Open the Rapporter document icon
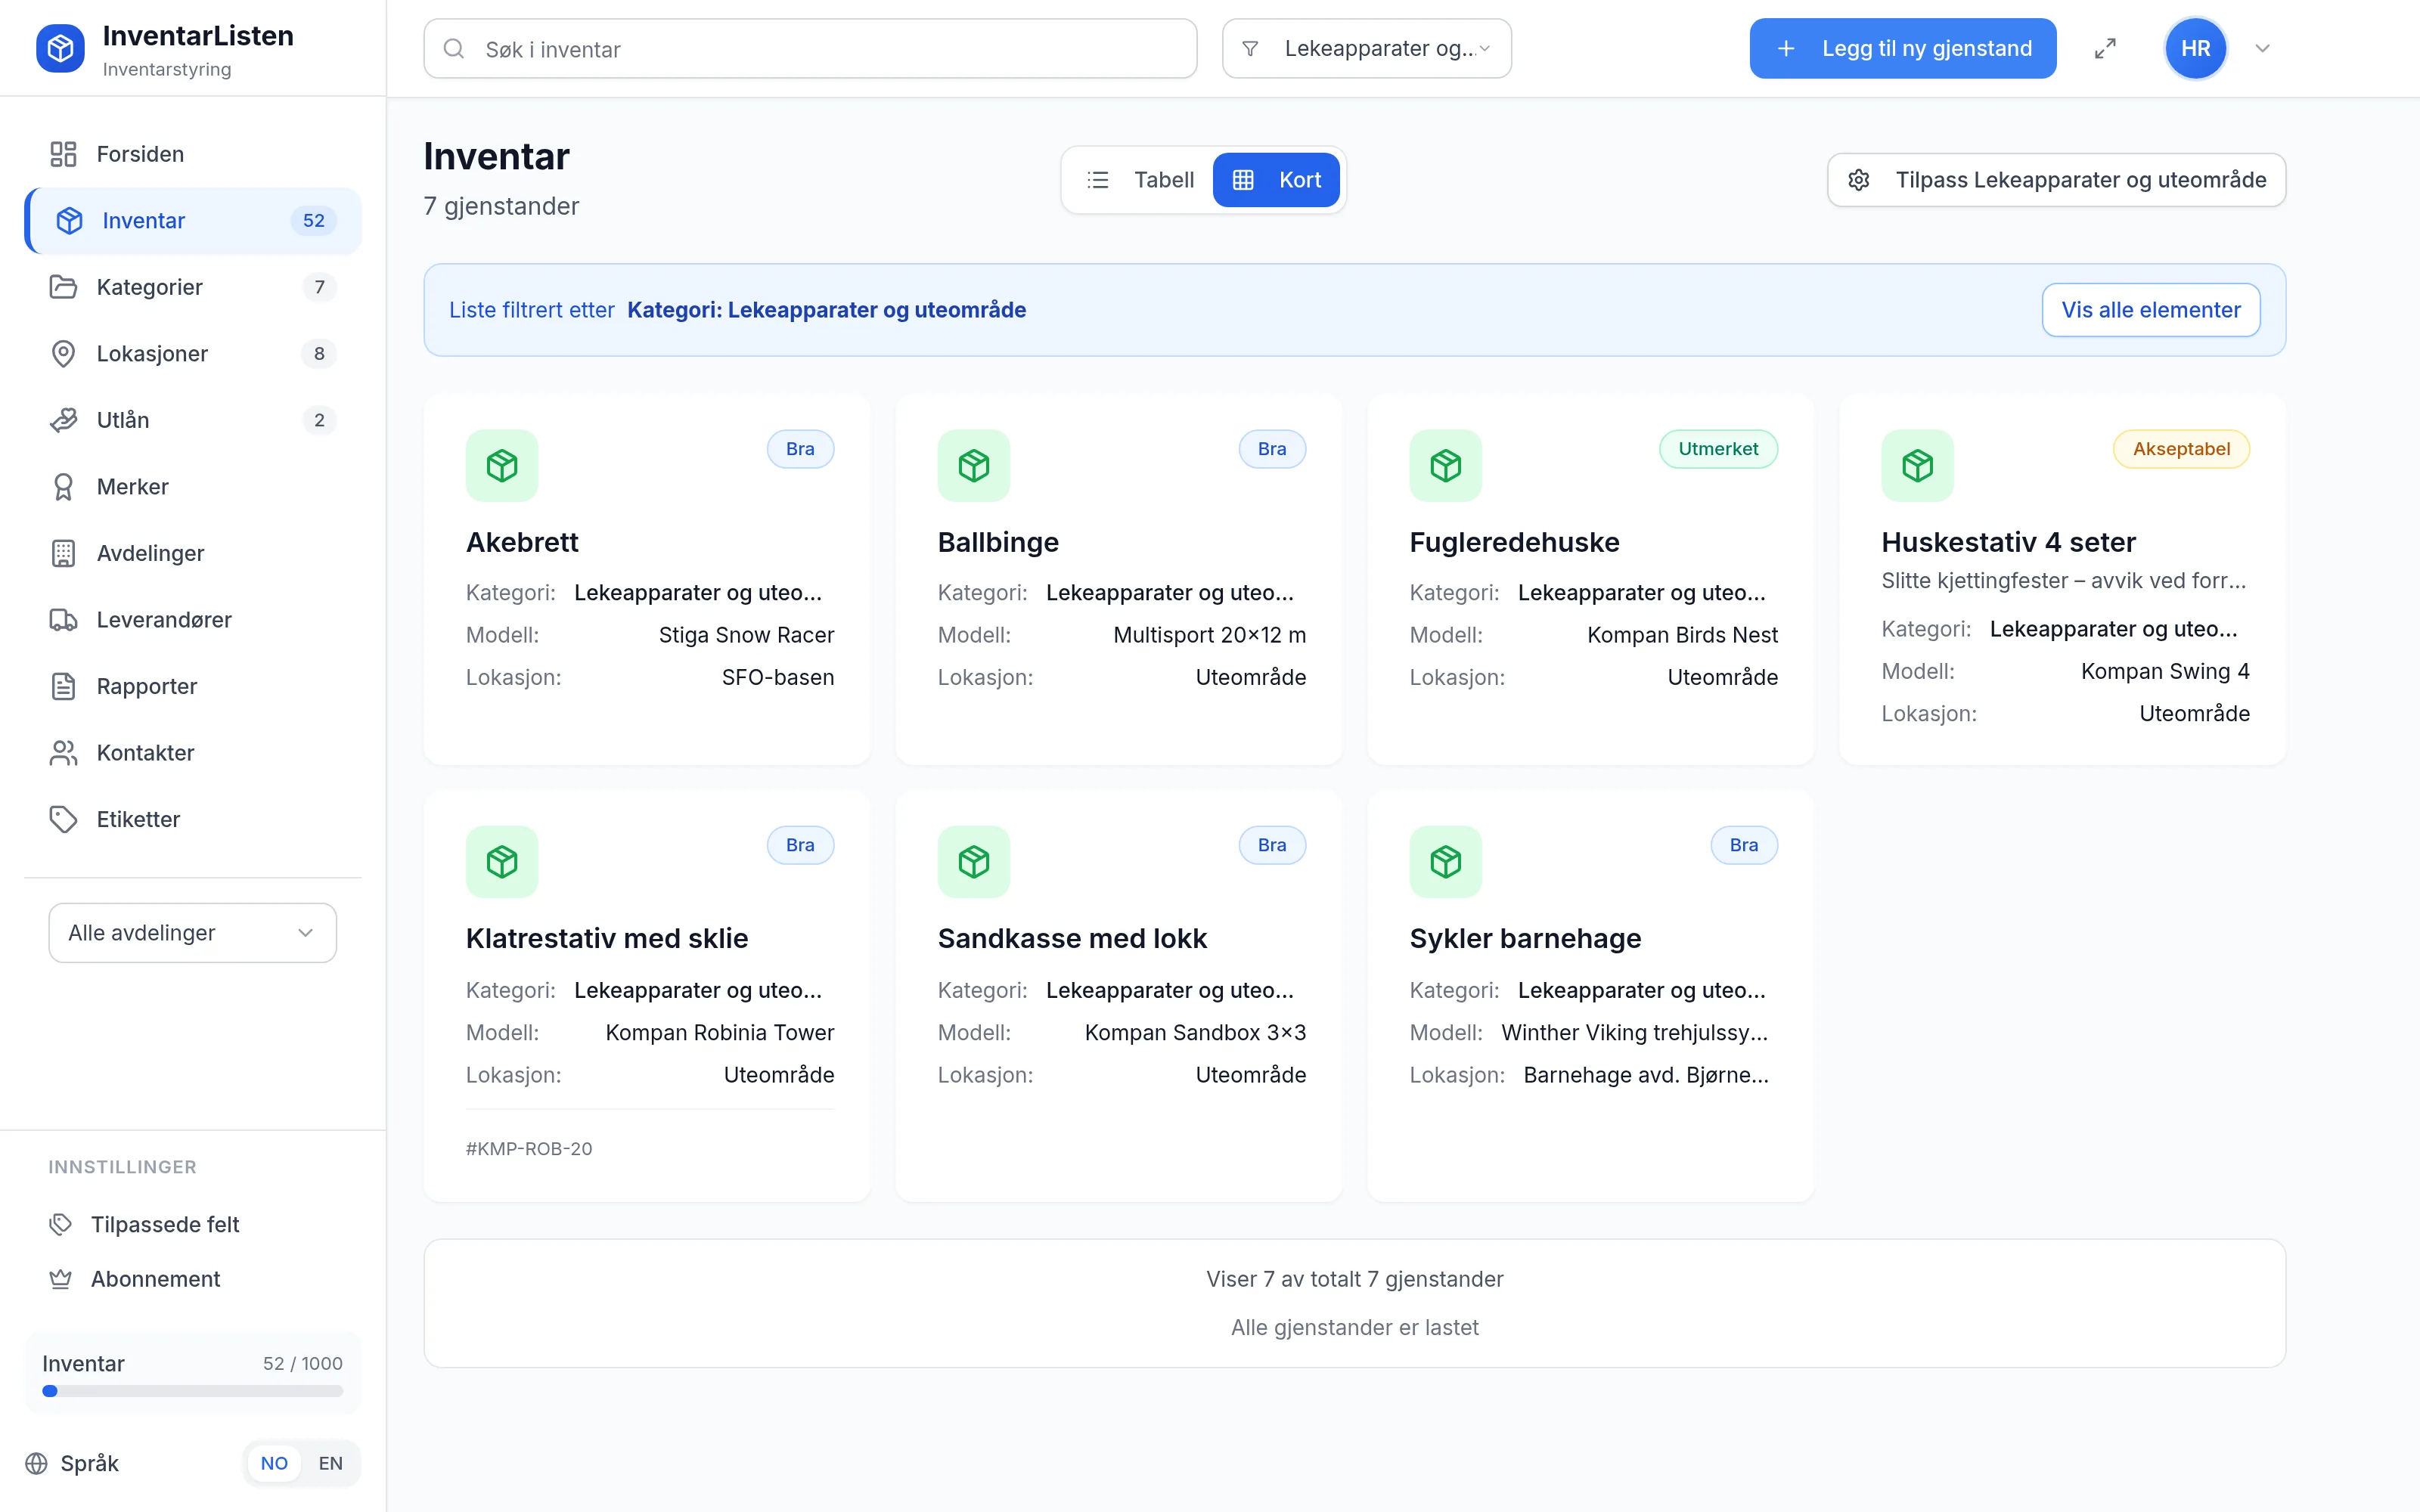Image resolution: width=2420 pixels, height=1512 pixels. (x=63, y=686)
